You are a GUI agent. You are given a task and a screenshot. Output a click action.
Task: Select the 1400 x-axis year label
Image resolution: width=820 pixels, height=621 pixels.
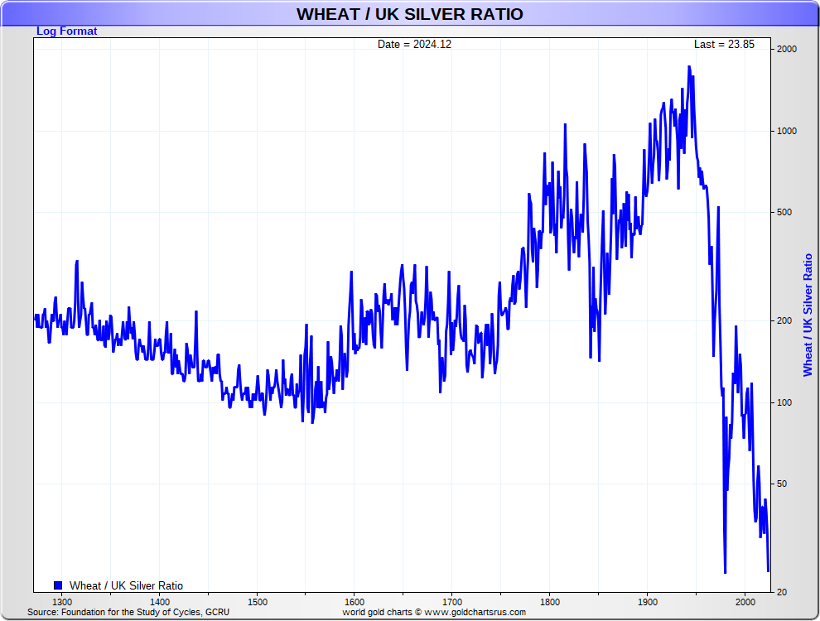(160, 602)
